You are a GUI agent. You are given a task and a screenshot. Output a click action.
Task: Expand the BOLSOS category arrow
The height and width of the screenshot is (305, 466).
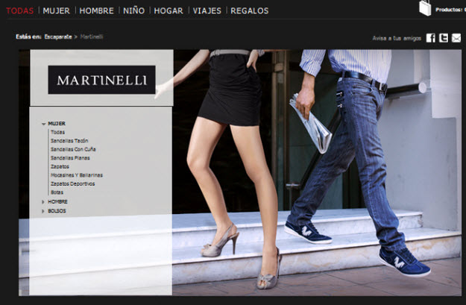pos(43,211)
